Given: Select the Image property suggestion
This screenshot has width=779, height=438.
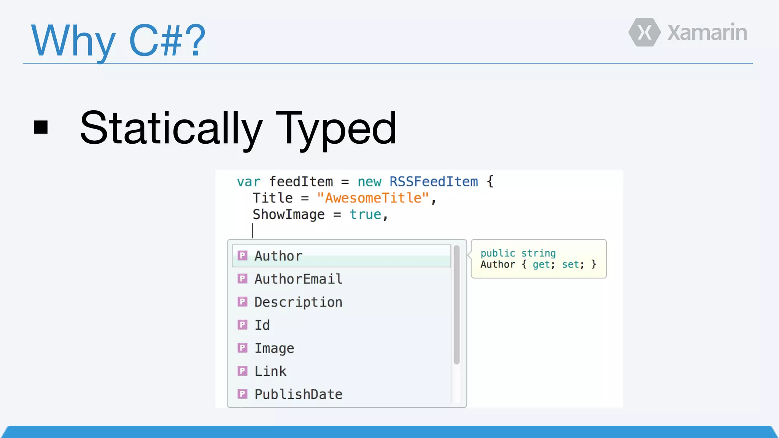Looking at the screenshot, I should click(341, 348).
